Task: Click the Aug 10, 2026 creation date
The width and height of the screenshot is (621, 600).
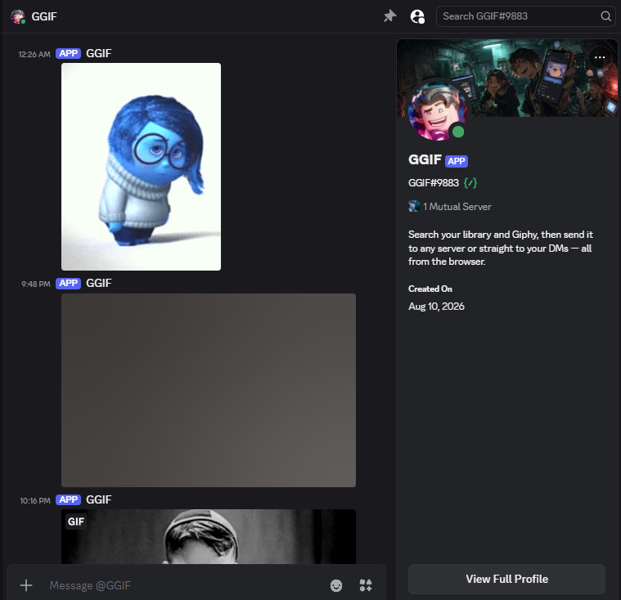Action: (436, 307)
